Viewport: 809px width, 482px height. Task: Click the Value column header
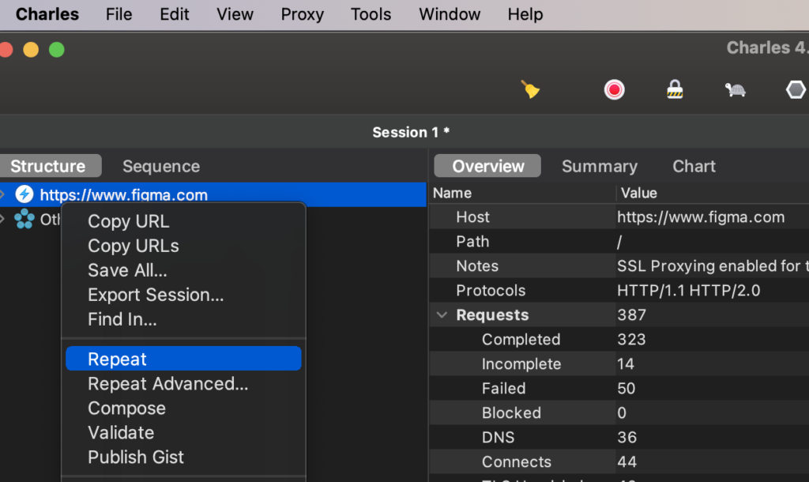click(x=638, y=193)
